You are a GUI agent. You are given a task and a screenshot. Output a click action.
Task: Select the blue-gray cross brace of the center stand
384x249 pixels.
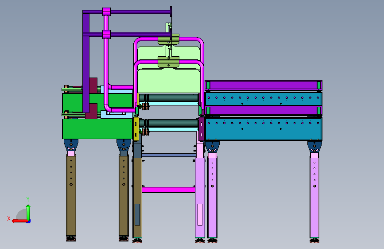pyautogui.click(x=168, y=155)
